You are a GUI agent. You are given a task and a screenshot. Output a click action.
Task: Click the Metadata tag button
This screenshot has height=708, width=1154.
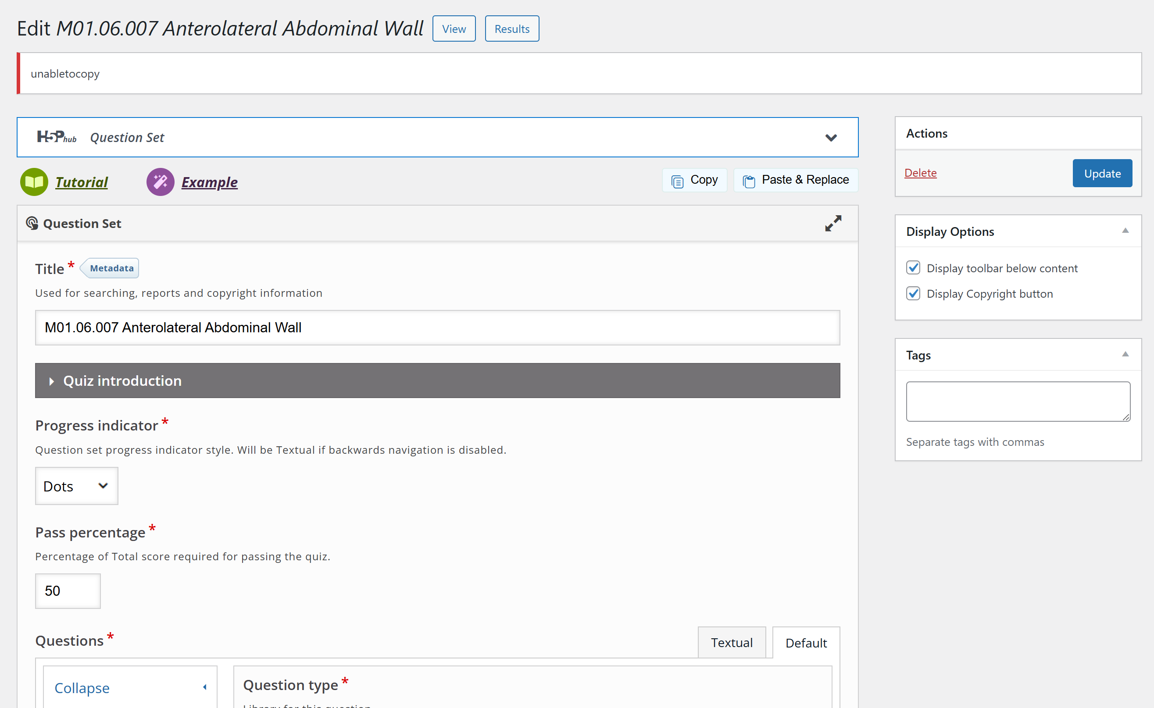(x=111, y=268)
